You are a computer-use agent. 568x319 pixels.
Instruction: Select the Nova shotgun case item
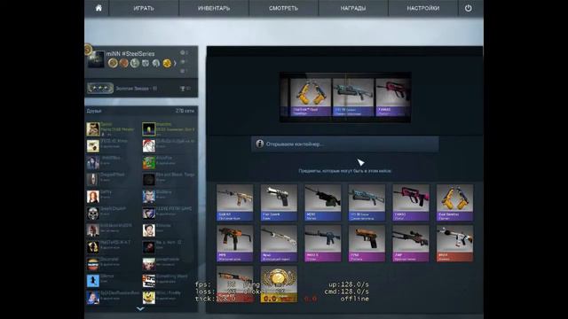[x=279, y=244]
